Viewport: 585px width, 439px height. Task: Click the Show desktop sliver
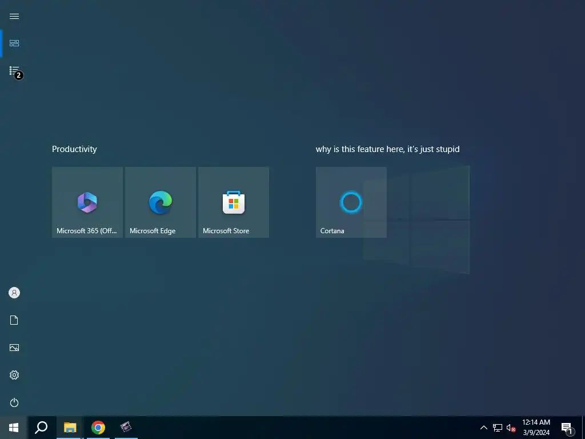(583, 428)
